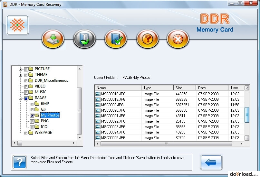Click time value 11:58
Image resolution: width=260 pixels, height=177 pixels.
[x=235, y=105]
